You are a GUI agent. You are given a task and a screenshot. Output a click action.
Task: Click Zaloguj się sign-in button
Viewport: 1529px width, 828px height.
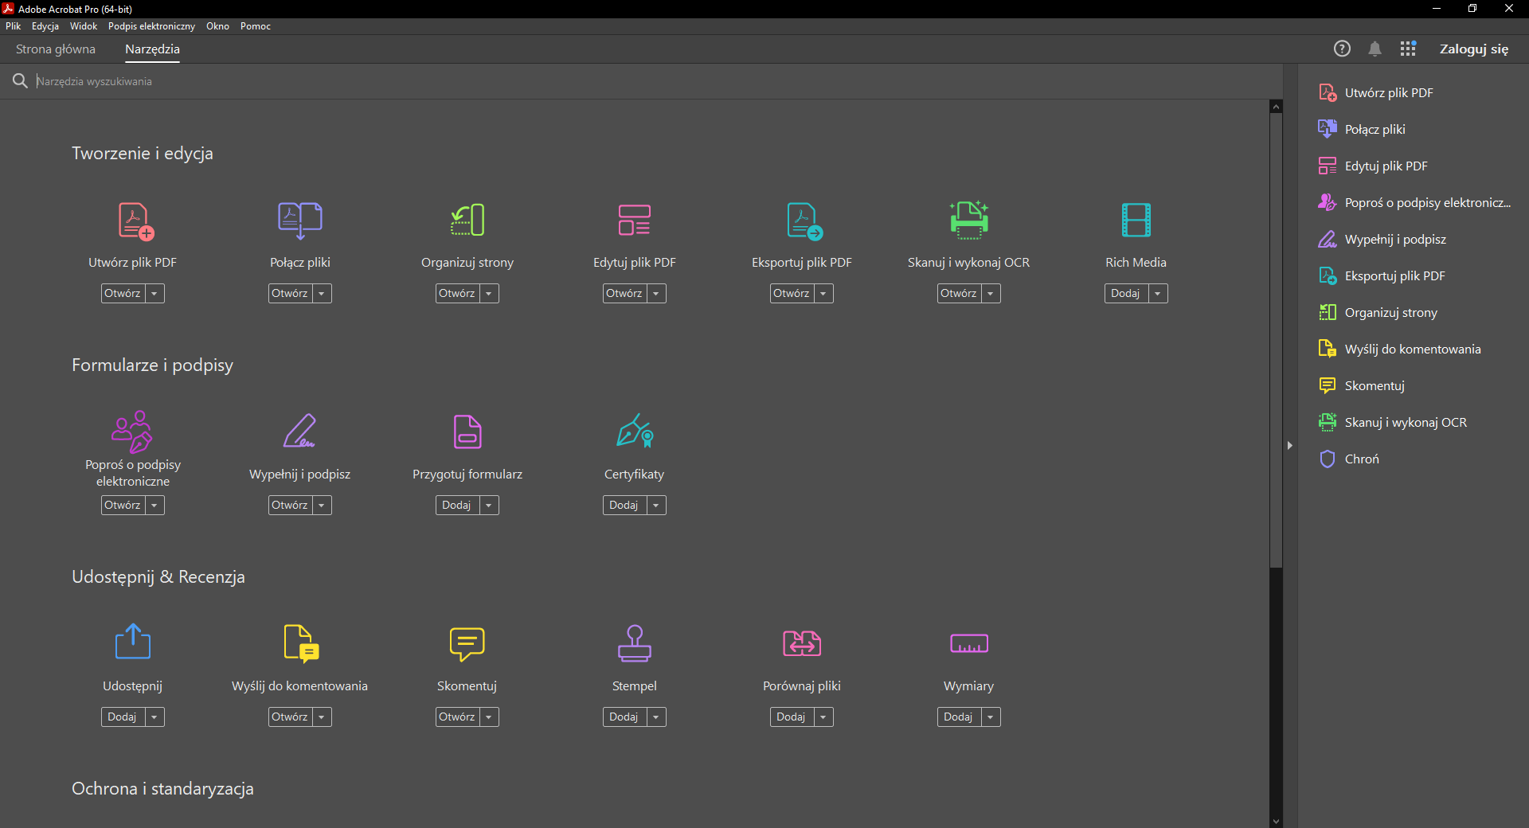pyautogui.click(x=1474, y=49)
